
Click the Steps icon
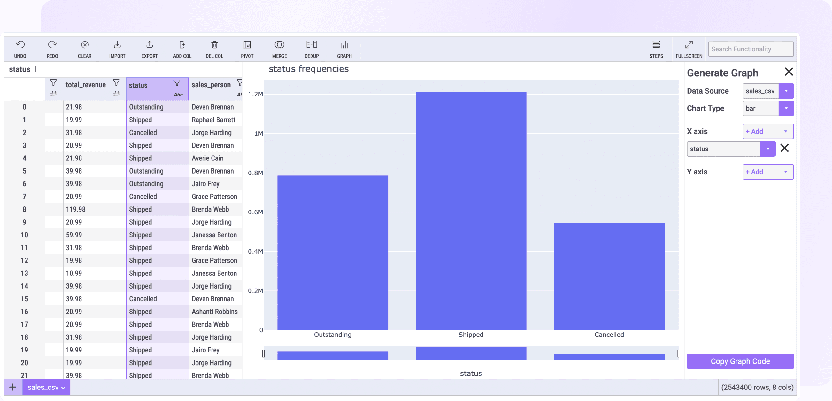point(656,49)
